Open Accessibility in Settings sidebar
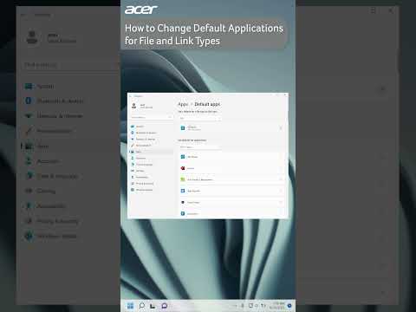The height and width of the screenshot is (312, 416). point(151,178)
